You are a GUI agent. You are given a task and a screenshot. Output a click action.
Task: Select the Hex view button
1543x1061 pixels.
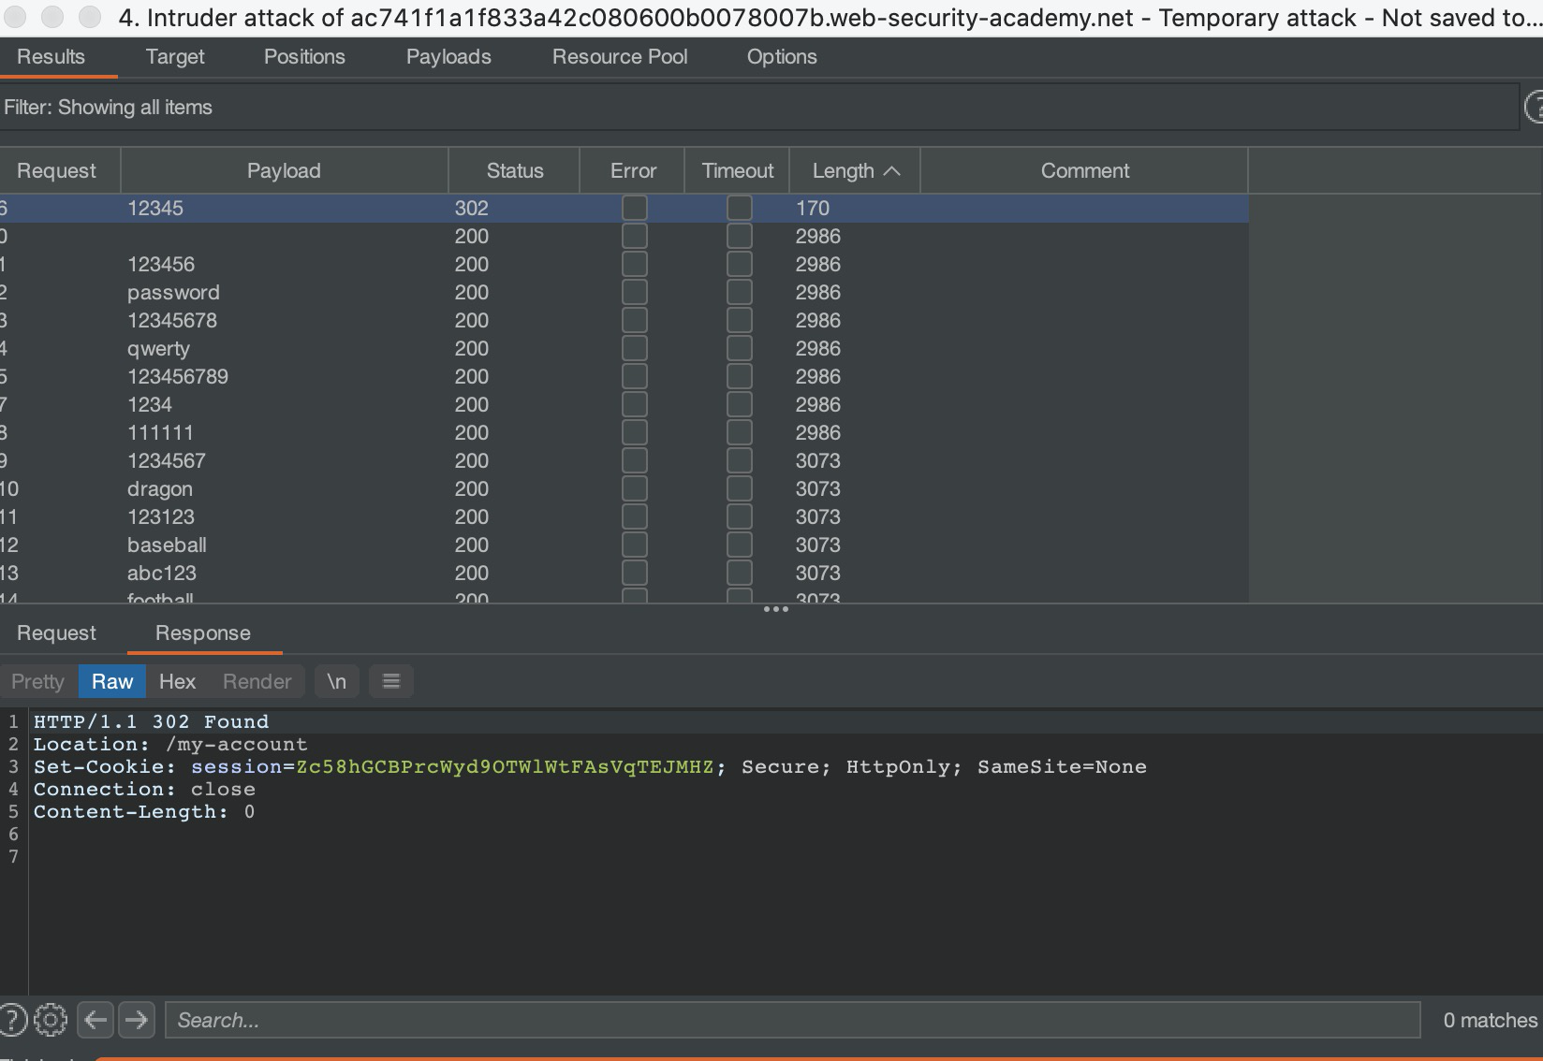177,681
